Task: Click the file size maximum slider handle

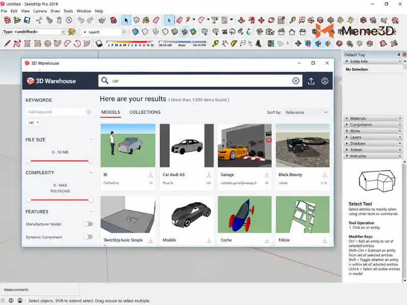Action: [91, 161]
